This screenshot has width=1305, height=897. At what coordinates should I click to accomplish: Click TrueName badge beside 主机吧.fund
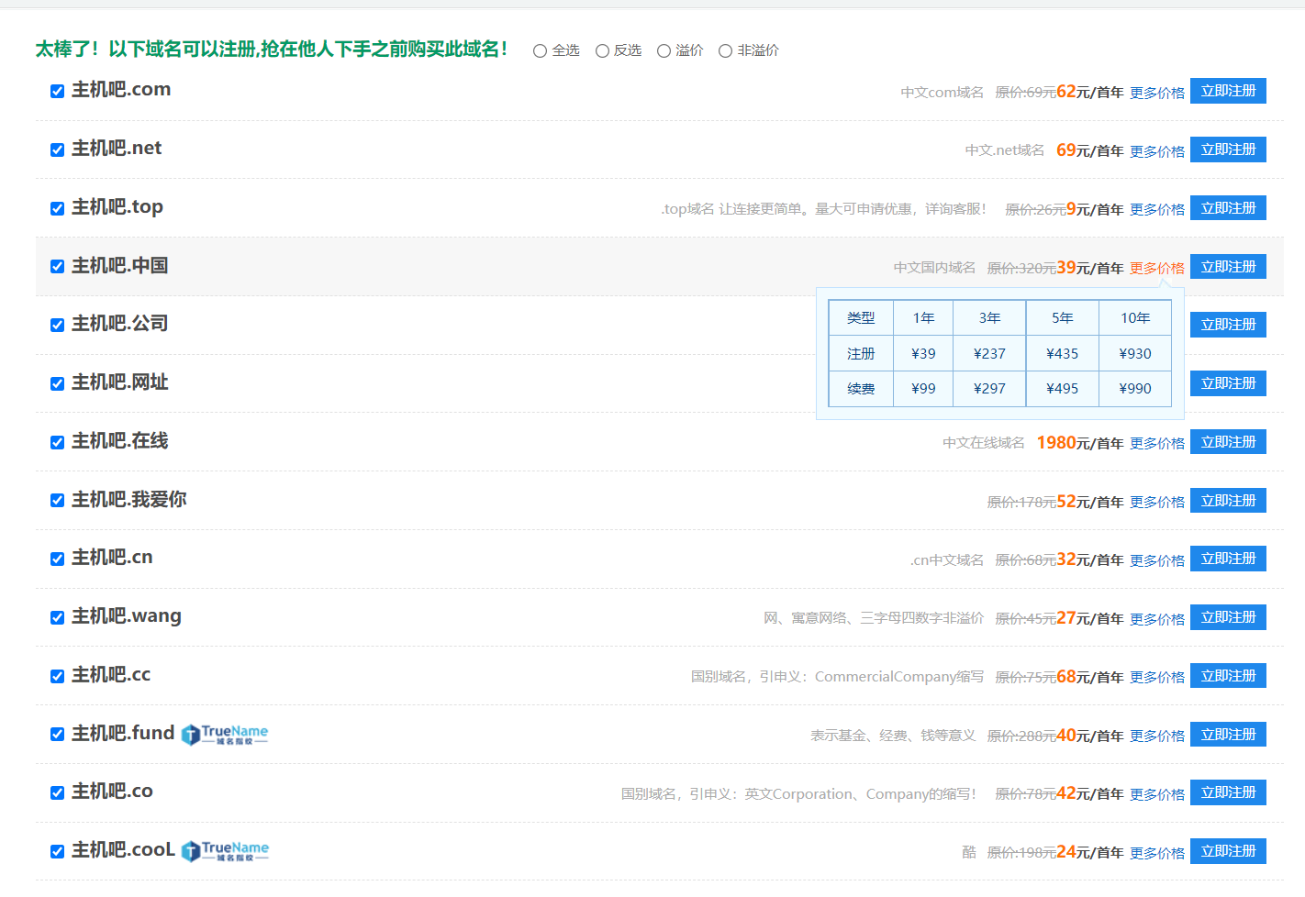225,735
